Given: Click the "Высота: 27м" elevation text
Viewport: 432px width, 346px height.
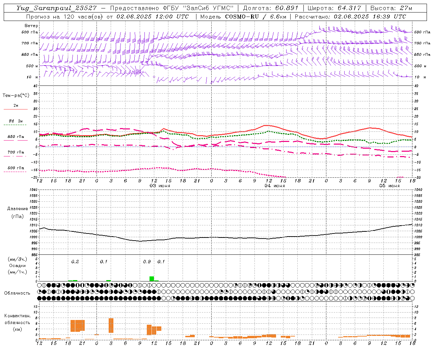Looking at the screenshot, I should coord(391,8).
